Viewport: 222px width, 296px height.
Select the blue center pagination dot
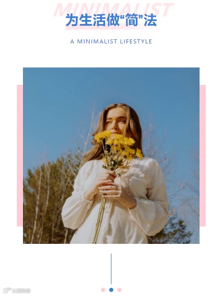coord(111,289)
